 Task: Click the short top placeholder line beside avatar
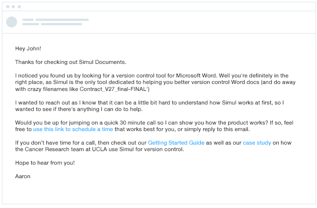28,20
